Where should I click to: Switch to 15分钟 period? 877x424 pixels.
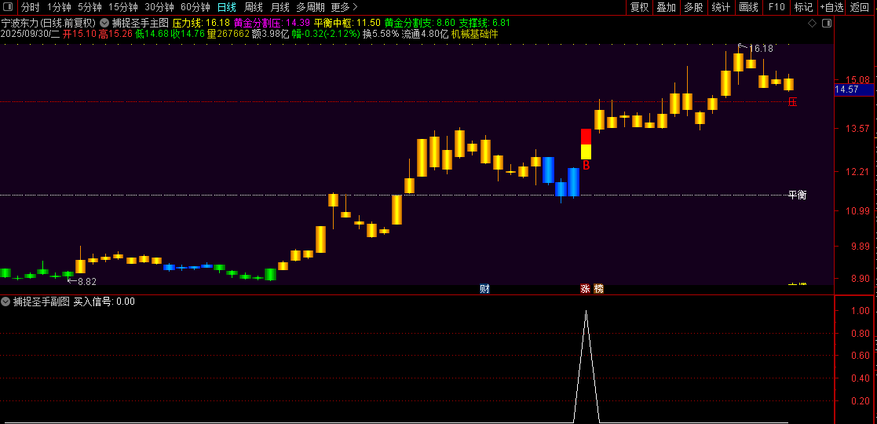[x=123, y=7]
